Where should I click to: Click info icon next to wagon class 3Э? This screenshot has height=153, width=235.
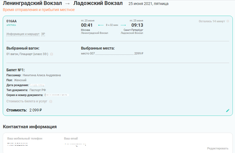pos(52,54)
